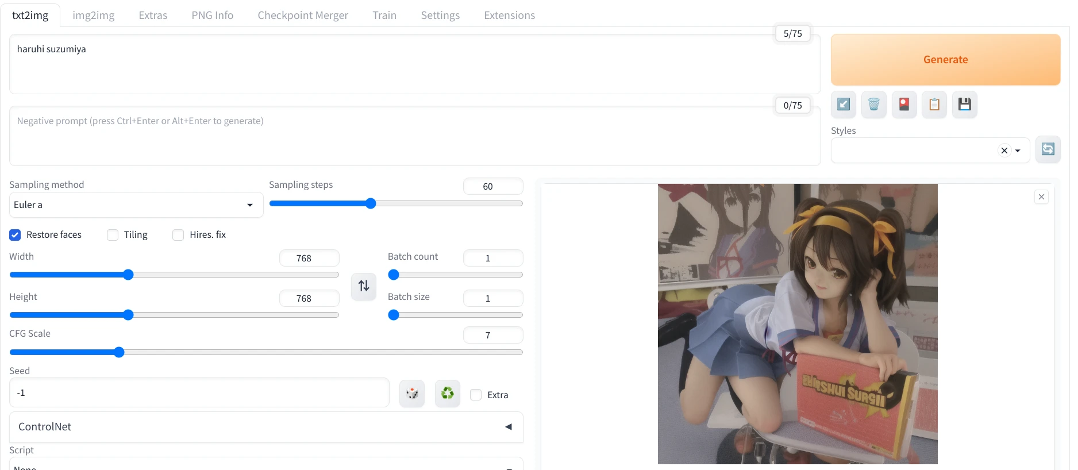This screenshot has width=1078, height=470.
Task: Refresh the Styles list
Action: 1048,149
